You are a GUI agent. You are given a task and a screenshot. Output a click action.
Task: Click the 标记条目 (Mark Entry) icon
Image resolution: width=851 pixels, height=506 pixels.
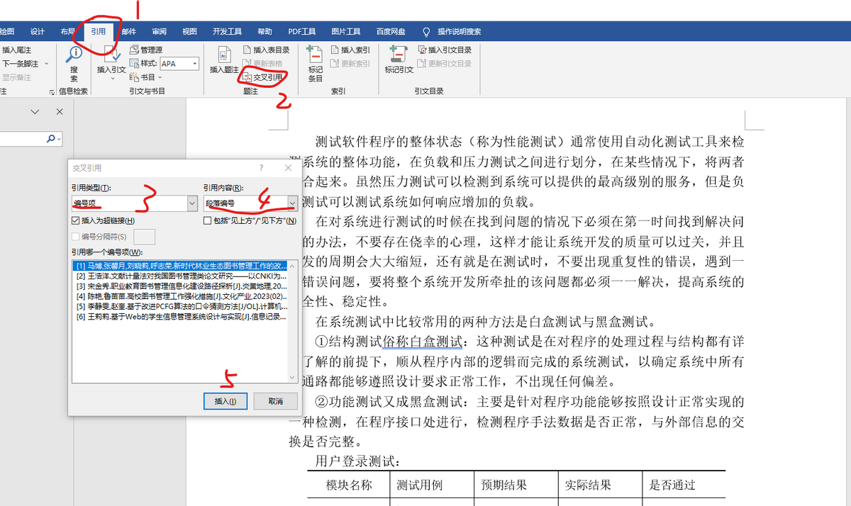click(315, 54)
